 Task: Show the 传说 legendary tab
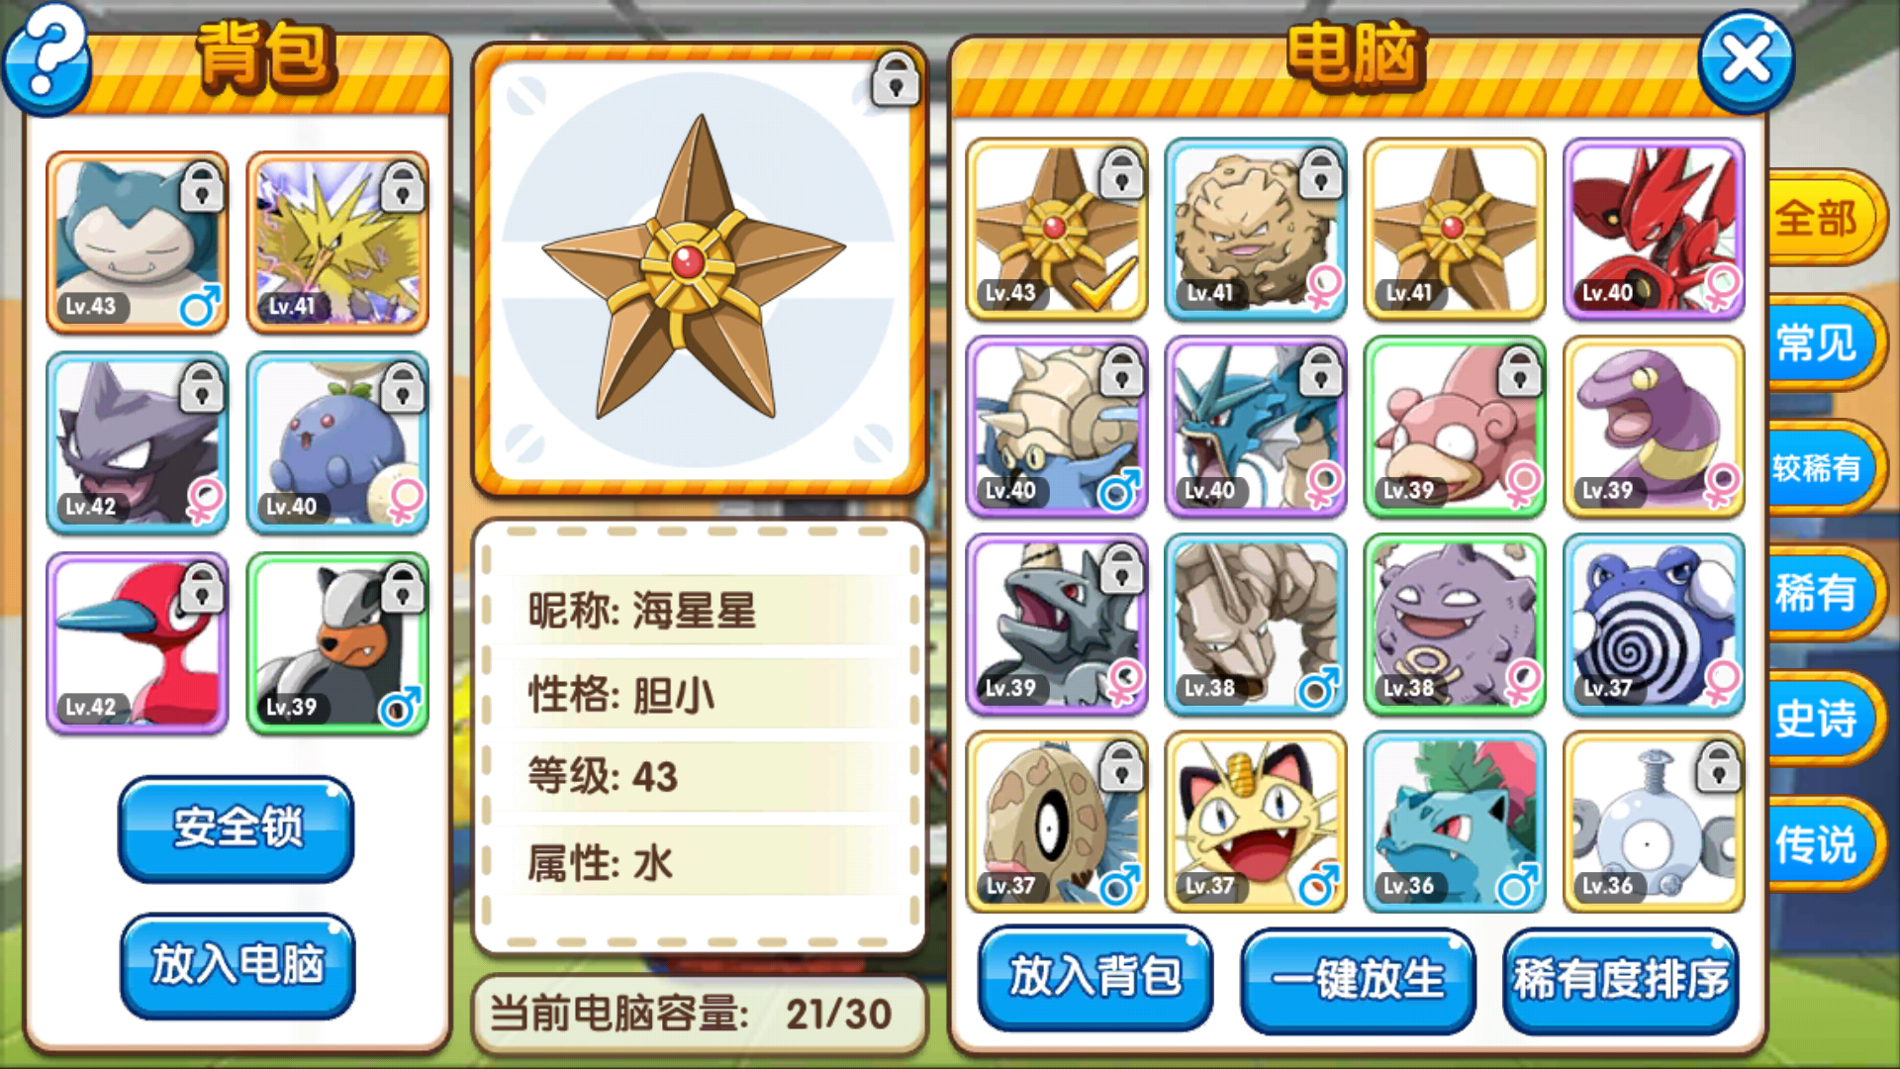(x=1819, y=844)
